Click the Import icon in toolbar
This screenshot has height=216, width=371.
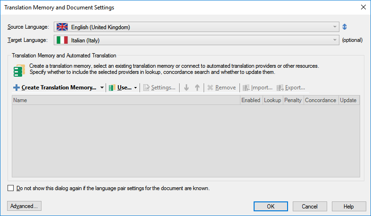[x=246, y=88]
